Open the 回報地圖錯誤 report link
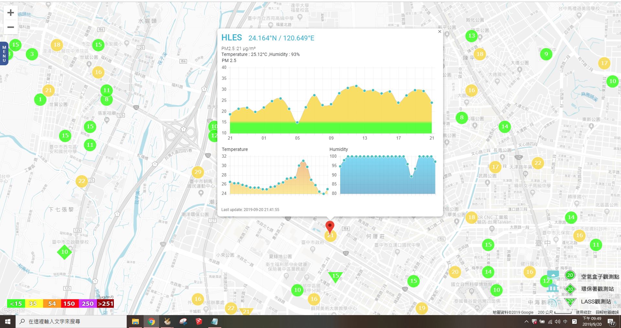Viewport: 621px width, 328px height. tap(607, 312)
